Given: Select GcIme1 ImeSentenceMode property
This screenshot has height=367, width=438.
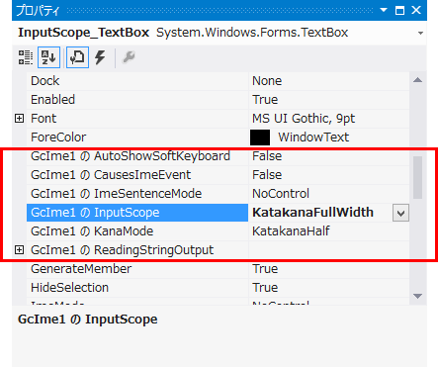Looking at the screenshot, I should pyautogui.click(x=116, y=194).
